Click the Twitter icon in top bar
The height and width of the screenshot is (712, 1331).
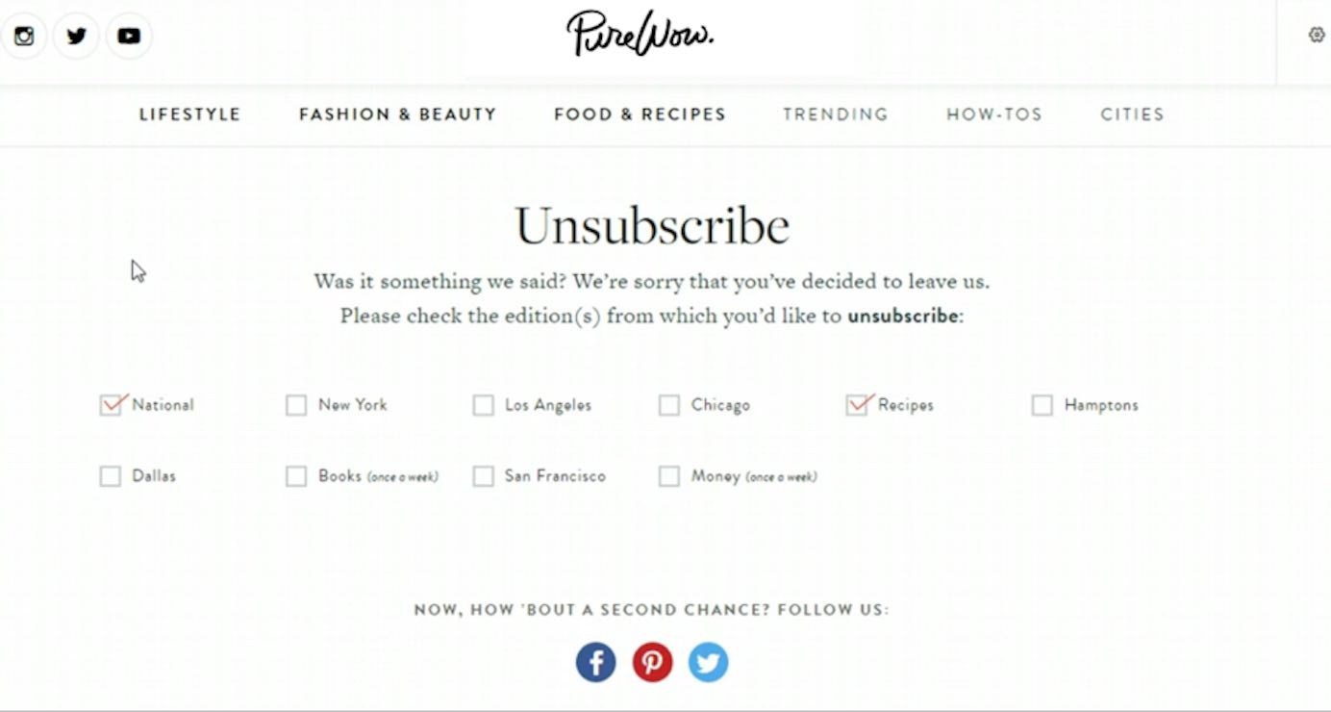77,37
